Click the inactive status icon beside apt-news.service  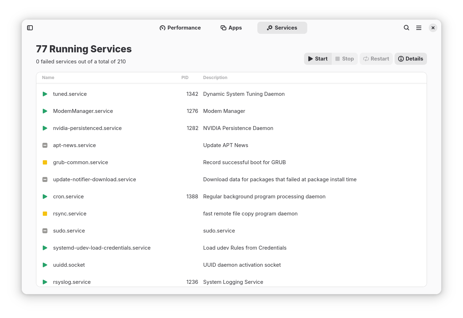[x=45, y=145]
